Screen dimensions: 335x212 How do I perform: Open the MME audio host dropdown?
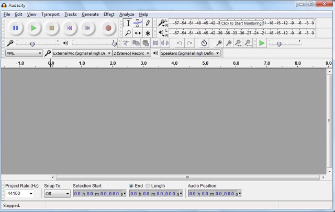pyautogui.click(x=24, y=53)
